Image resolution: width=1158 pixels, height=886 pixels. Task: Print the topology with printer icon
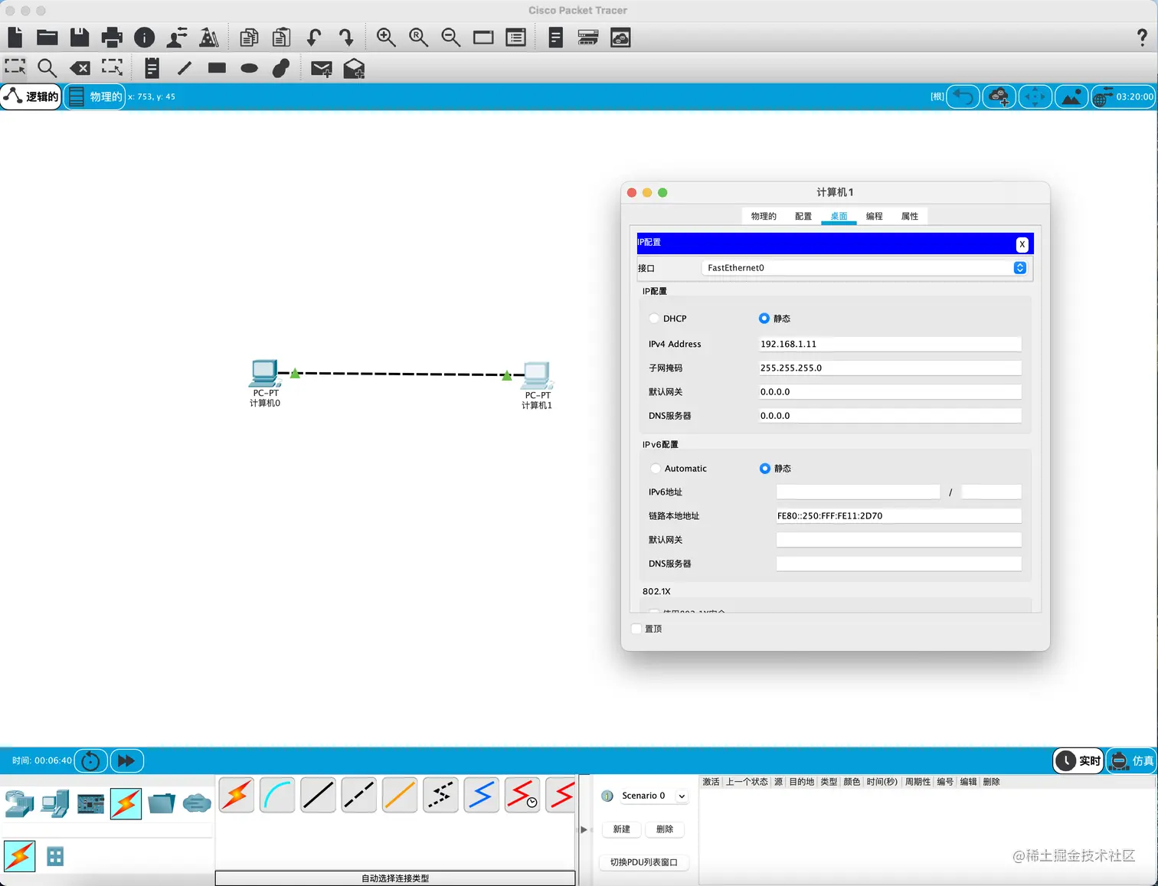tap(112, 37)
